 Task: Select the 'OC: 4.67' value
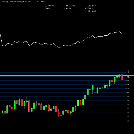92,6
